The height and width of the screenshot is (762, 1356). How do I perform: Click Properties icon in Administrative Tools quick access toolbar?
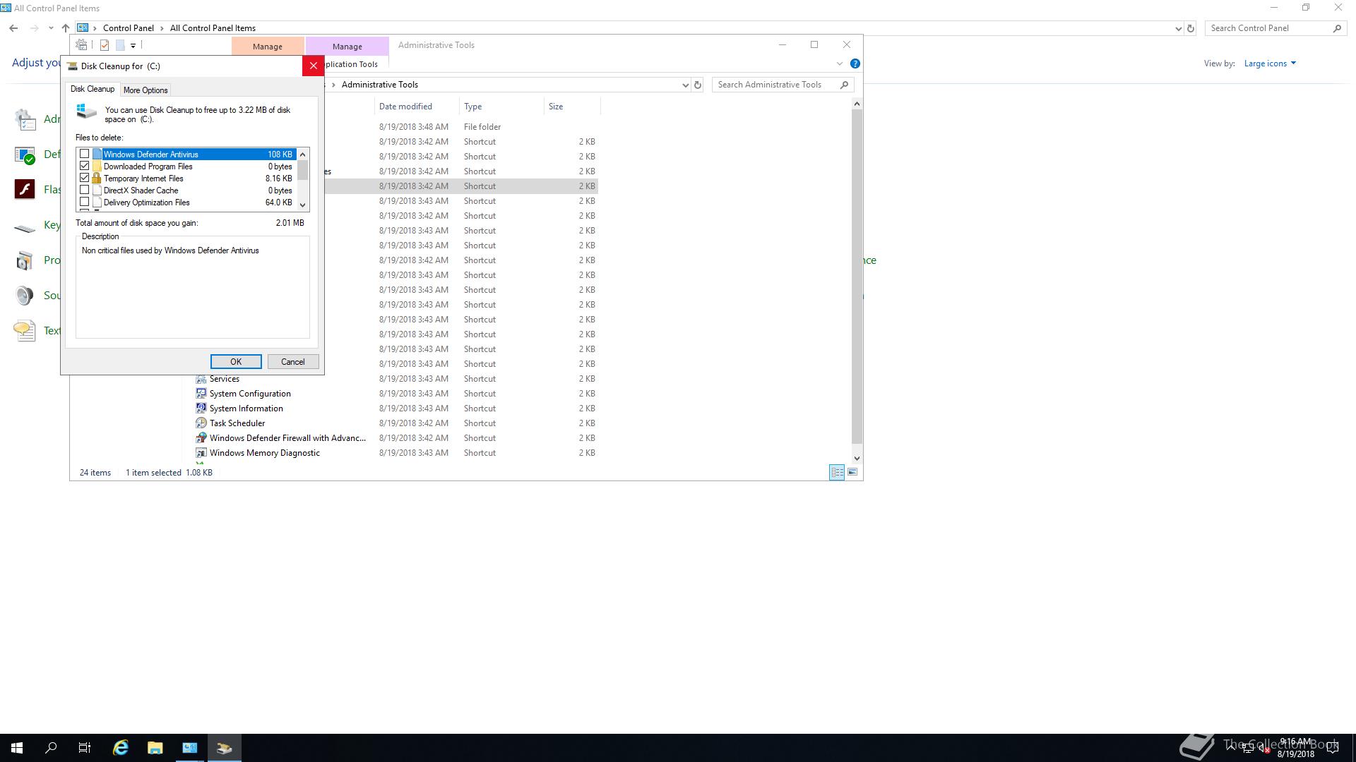pyautogui.click(x=105, y=45)
